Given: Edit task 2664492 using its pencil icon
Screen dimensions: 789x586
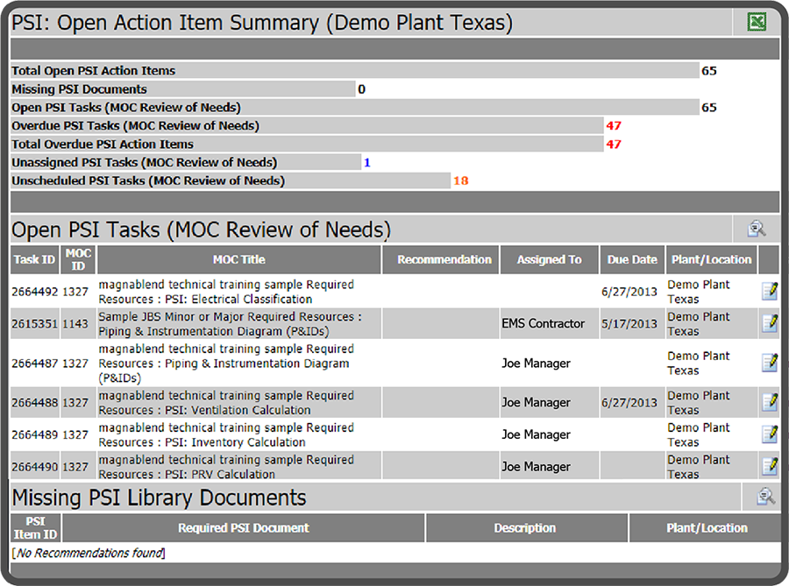Looking at the screenshot, I should coord(770,290).
